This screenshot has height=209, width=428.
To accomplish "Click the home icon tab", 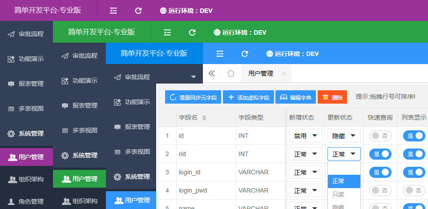I will coord(230,73).
